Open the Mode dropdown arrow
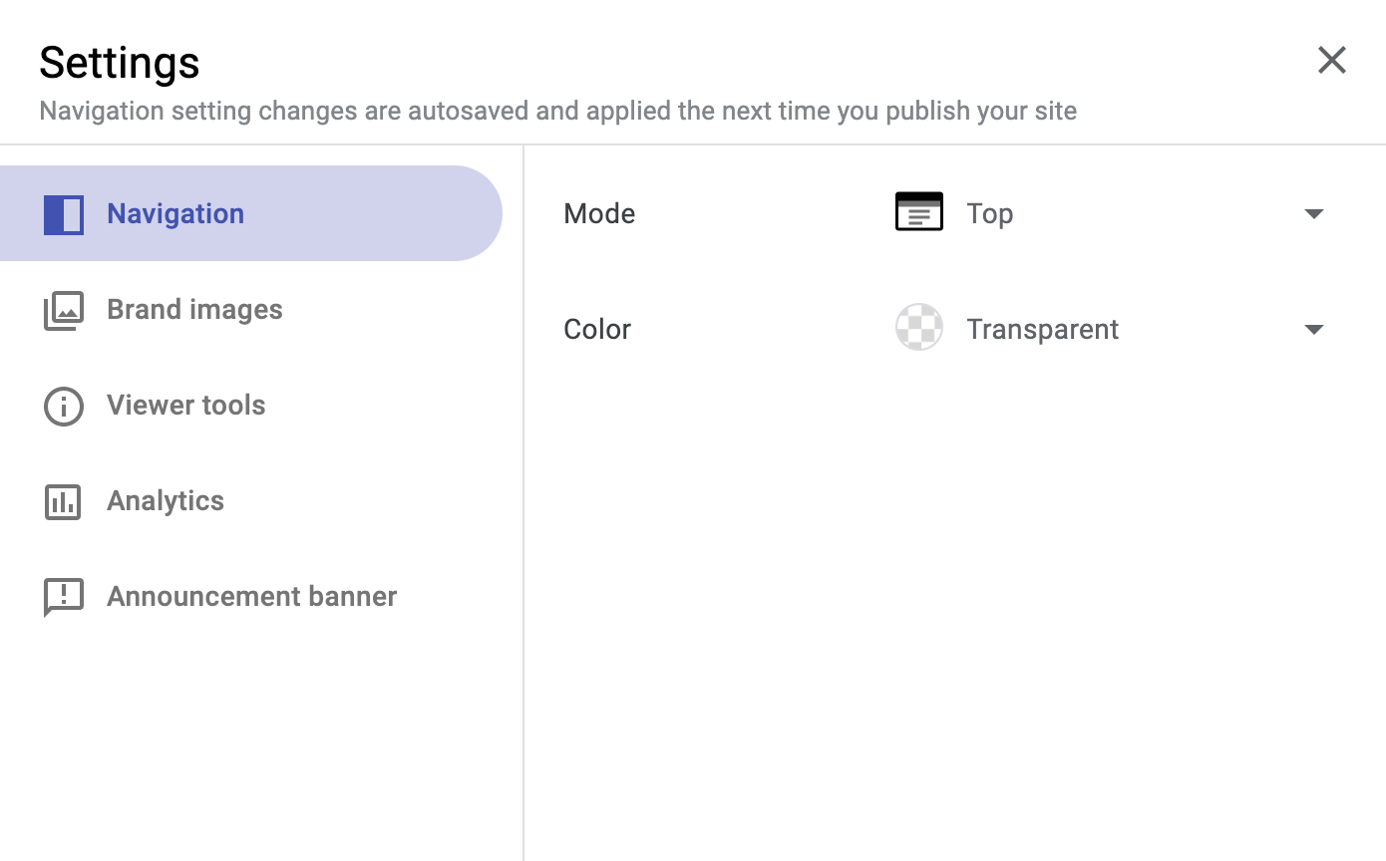The width and height of the screenshot is (1386, 861). [x=1314, y=213]
